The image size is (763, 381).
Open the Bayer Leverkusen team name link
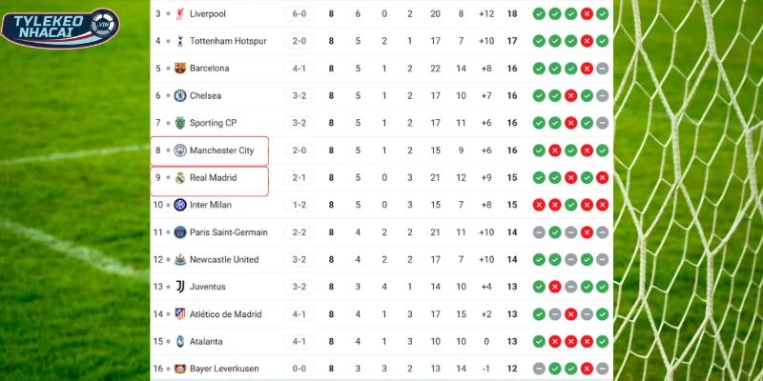click(224, 369)
